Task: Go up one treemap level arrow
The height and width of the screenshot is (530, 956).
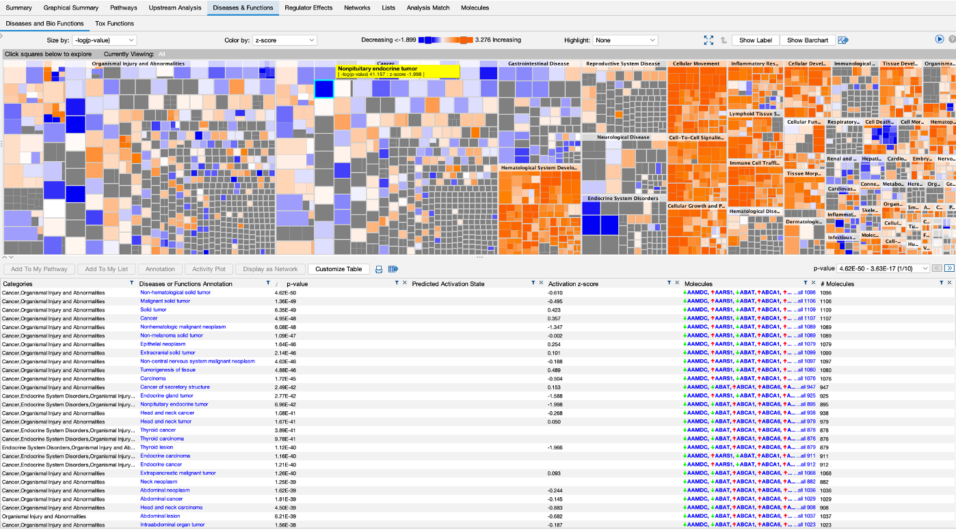Action: (723, 40)
